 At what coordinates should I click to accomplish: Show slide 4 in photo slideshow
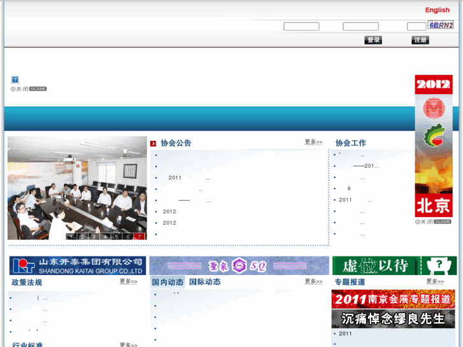(105, 237)
